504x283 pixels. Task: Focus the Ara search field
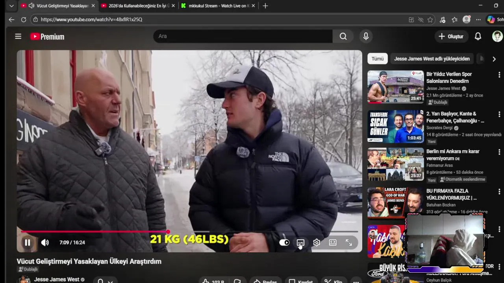click(x=243, y=36)
